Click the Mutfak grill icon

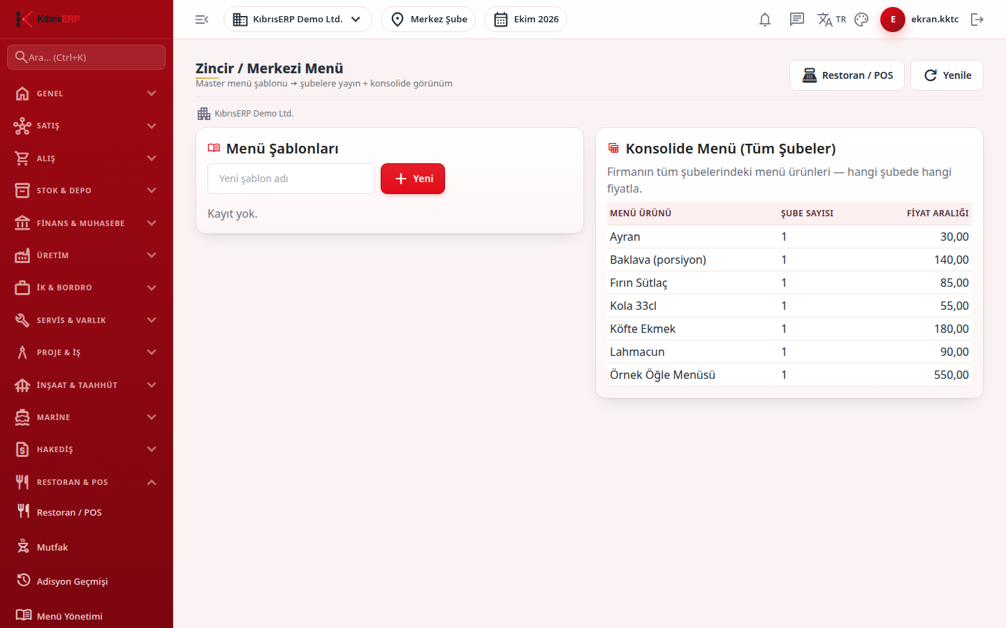coord(24,546)
